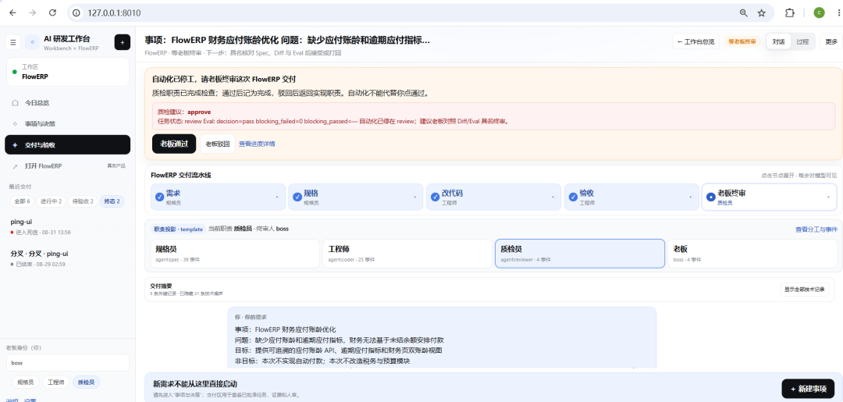Image resolution: width=843 pixels, height=402 pixels.
Task: Click the checkmark icon on 验收 step
Action: tap(573, 197)
